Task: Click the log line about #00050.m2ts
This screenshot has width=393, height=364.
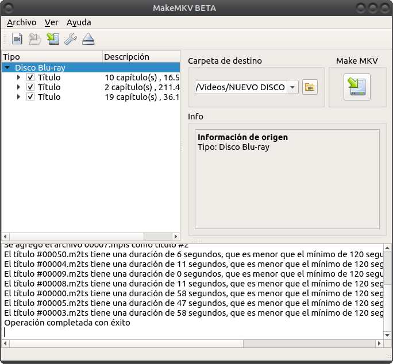Action: (194, 254)
